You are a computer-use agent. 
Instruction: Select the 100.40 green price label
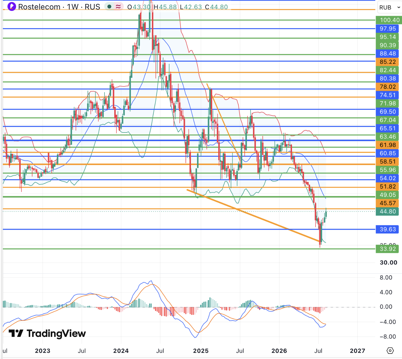[x=389, y=20]
